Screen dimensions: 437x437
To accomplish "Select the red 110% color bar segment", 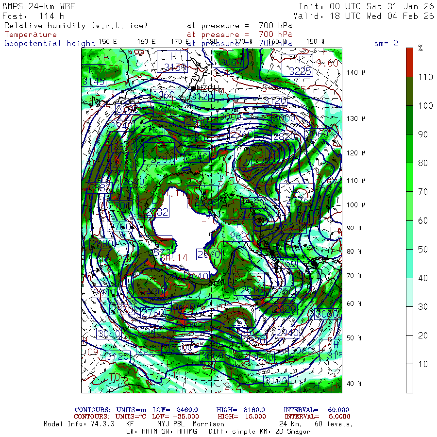I will pyautogui.click(x=409, y=63).
